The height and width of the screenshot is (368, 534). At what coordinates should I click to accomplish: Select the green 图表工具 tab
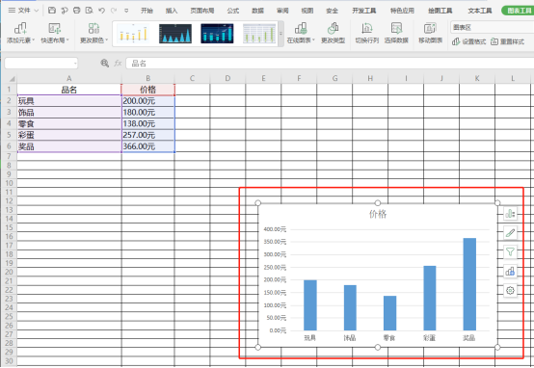click(519, 11)
